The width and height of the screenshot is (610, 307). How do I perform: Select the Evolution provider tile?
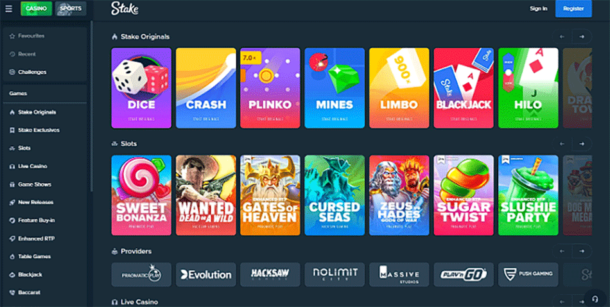206,275
